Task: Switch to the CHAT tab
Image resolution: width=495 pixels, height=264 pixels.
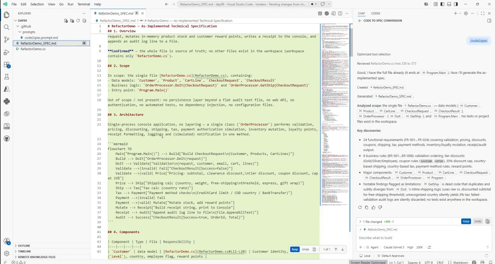Action: pos(361,13)
